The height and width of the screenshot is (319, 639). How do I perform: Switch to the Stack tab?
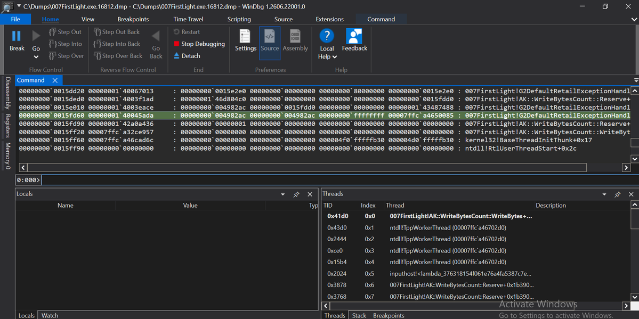(359, 315)
